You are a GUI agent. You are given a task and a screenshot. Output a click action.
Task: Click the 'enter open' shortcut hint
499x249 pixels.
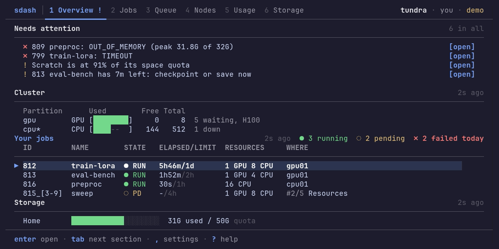[x=36, y=239]
